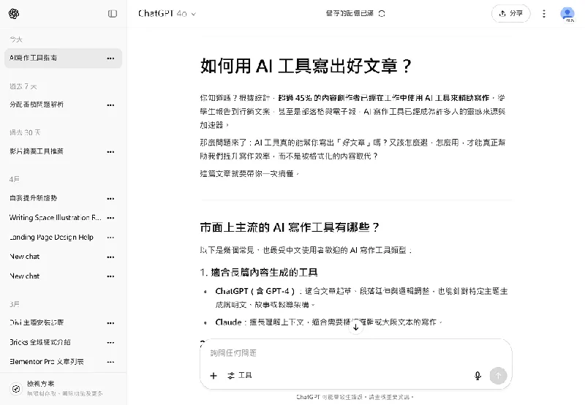Image resolution: width=585 pixels, height=405 pixels.
Task: Click the ChatGPT logo icon
Action: click(14, 14)
